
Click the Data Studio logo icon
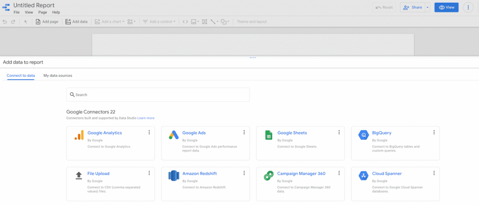6,7
